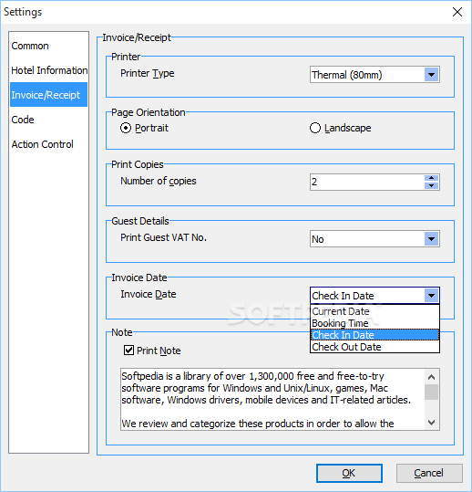Image resolution: width=472 pixels, height=492 pixels.
Task: Select Invoice/Receipt in the sidebar list
Action: coord(48,95)
